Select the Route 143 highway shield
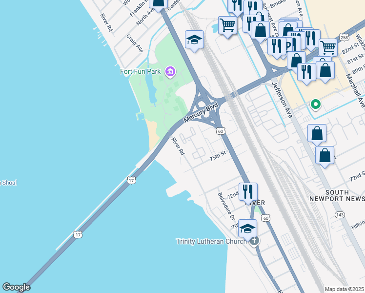This screenshot has height=293, width=365. (x=340, y=215)
